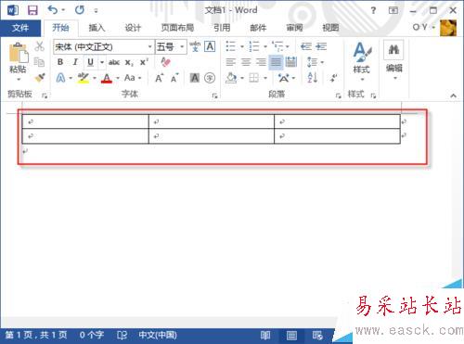
Task: Switch to the Page Layout tab
Action: [x=177, y=28]
